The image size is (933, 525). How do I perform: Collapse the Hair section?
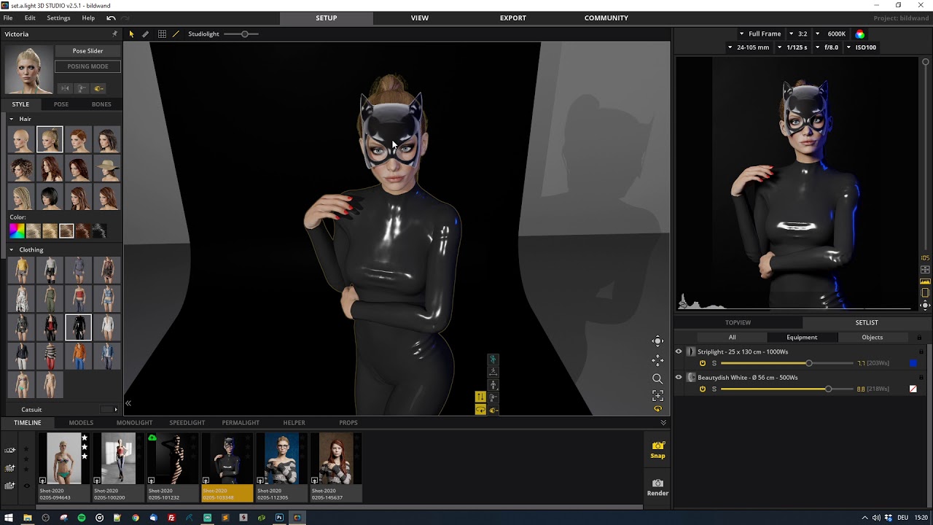(12, 119)
